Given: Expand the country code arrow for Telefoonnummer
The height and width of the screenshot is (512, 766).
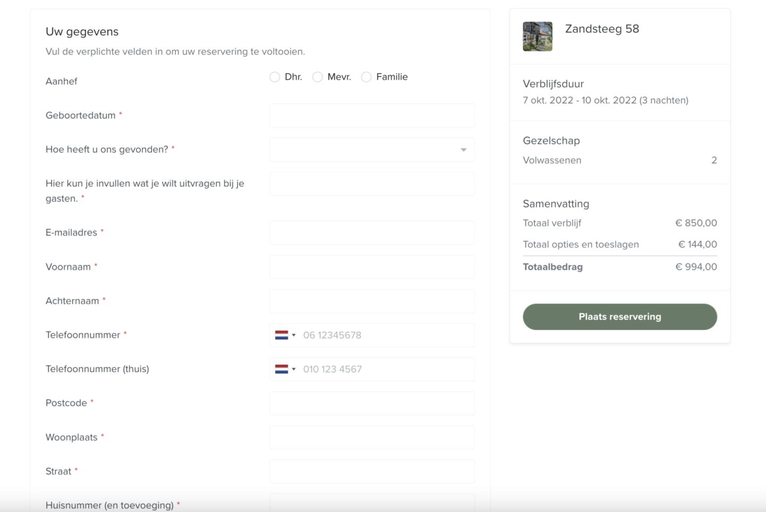Looking at the screenshot, I should tap(293, 335).
